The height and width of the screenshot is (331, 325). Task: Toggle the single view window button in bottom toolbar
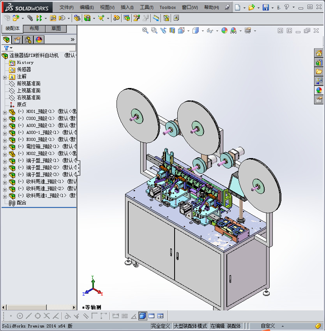point(152,316)
